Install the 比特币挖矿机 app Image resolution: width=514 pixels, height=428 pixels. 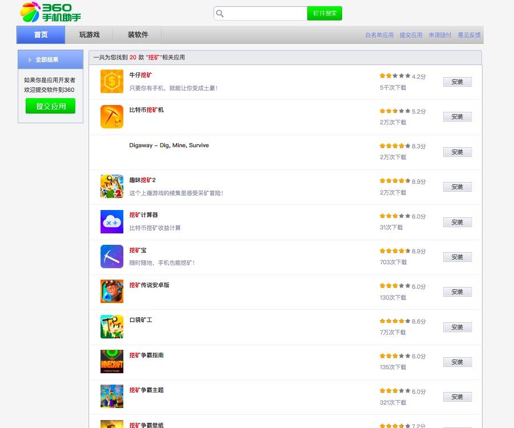coord(457,116)
